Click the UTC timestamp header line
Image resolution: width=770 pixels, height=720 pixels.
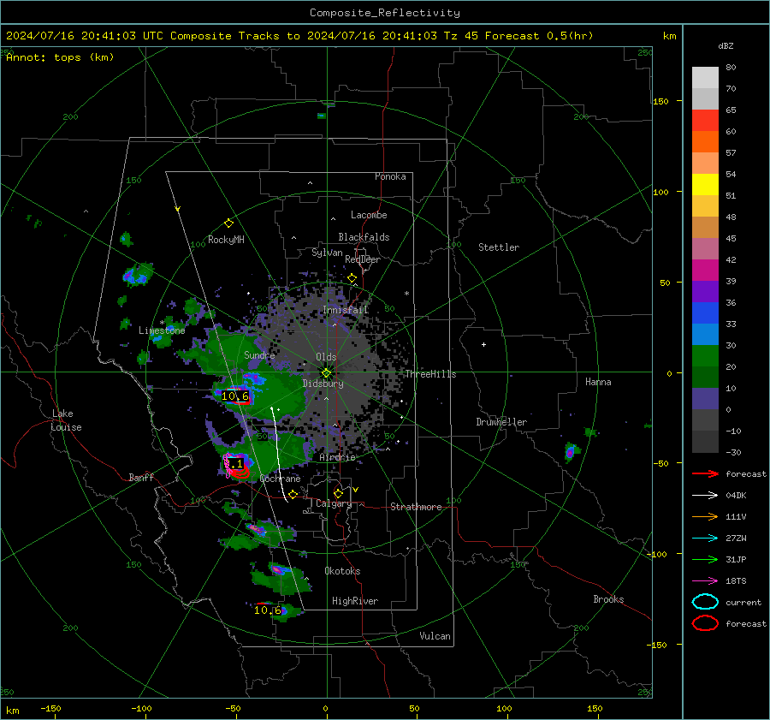pos(299,36)
